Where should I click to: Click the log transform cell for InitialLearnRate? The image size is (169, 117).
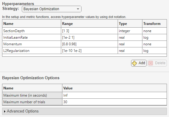coord(154,37)
